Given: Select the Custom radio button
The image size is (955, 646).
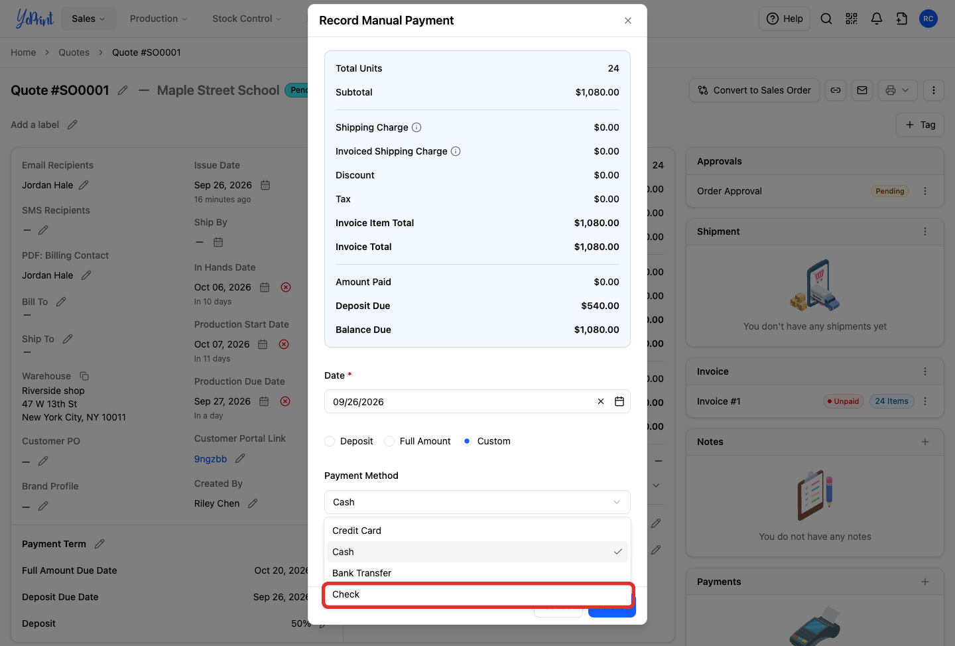Looking at the screenshot, I should [467, 441].
